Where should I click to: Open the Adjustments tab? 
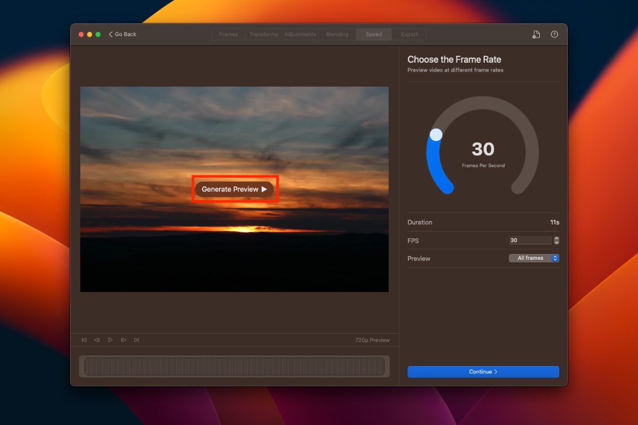point(300,35)
